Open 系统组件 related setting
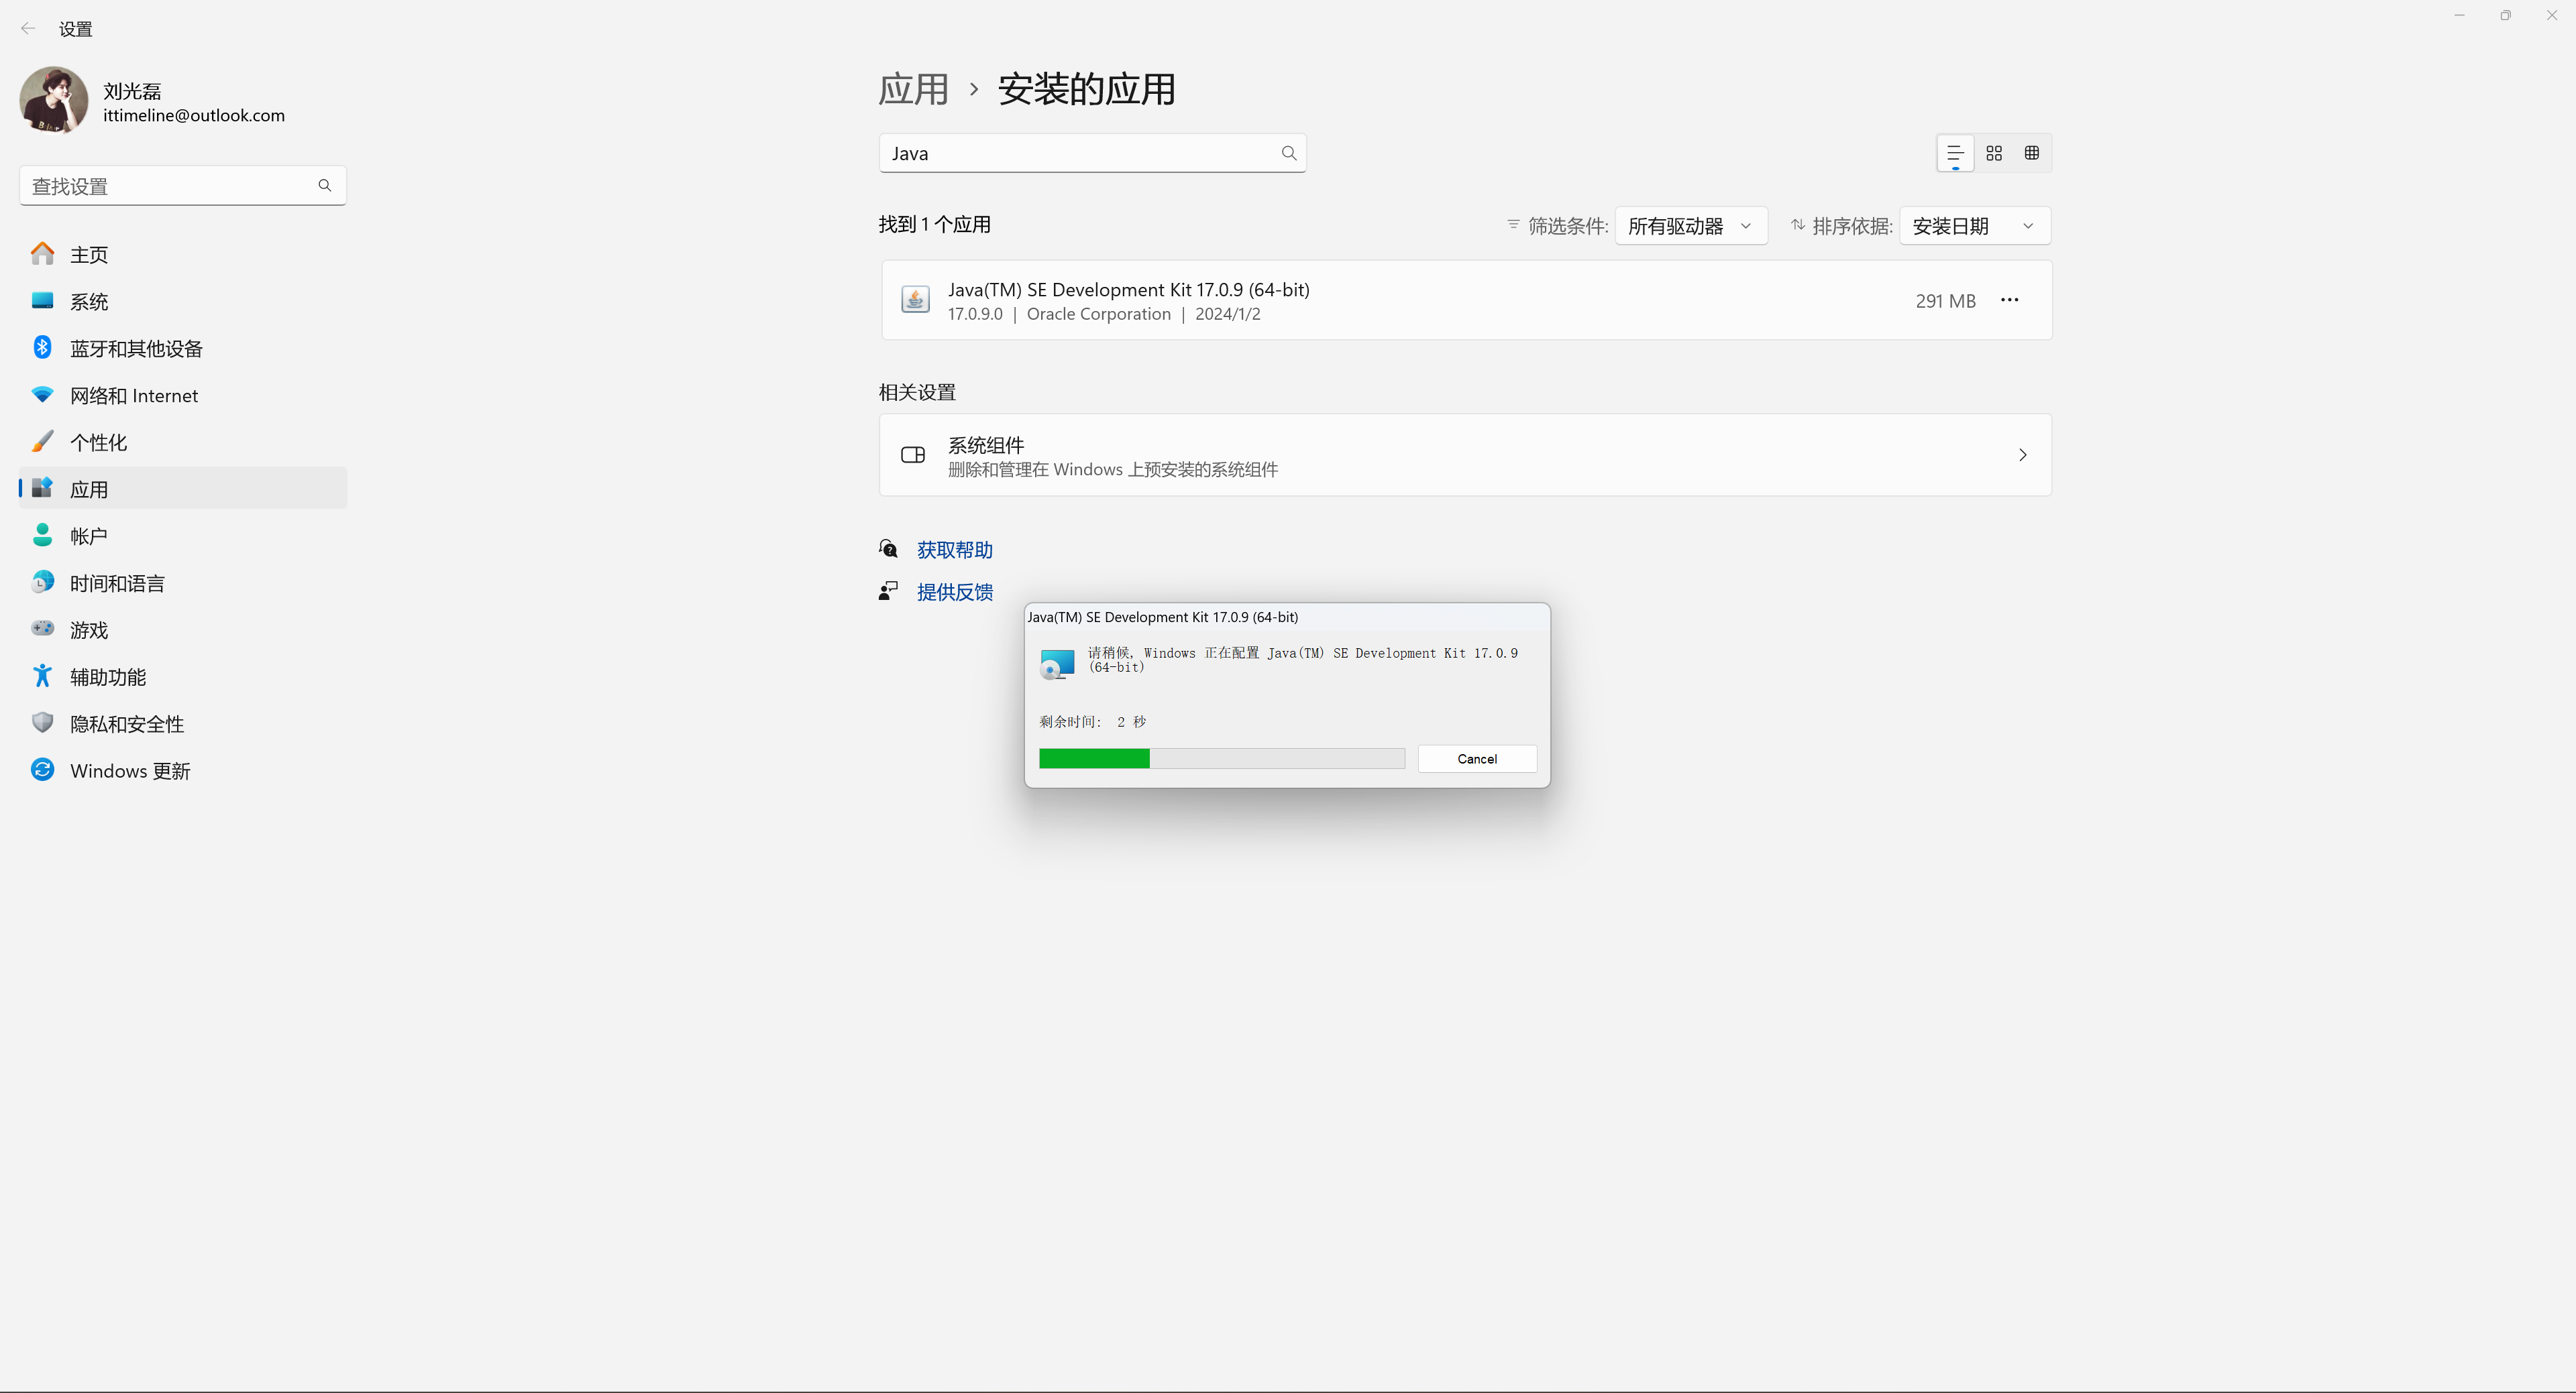The width and height of the screenshot is (2576, 1393). [1466, 456]
